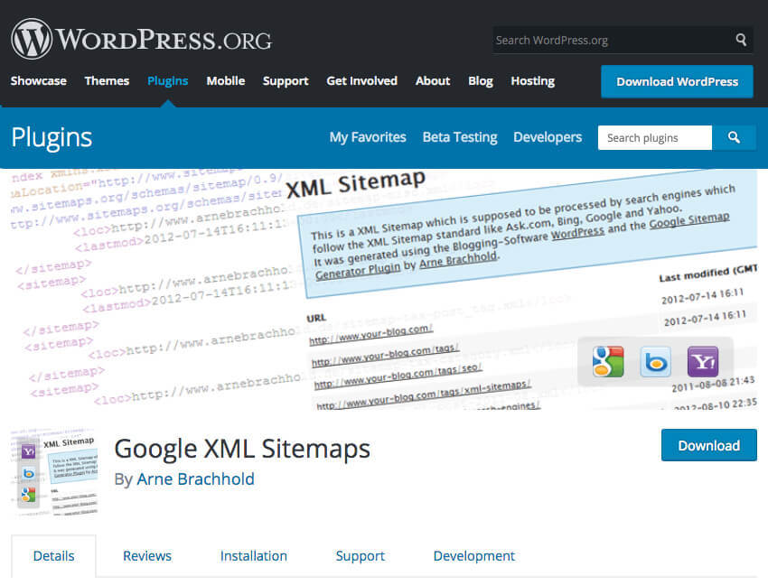Open the Hosting menu item
The width and height of the screenshot is (768, 585).
533,80
